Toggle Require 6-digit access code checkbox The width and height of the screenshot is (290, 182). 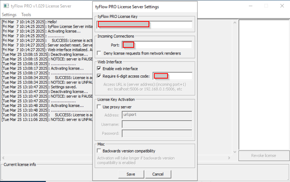coord(99,76)
